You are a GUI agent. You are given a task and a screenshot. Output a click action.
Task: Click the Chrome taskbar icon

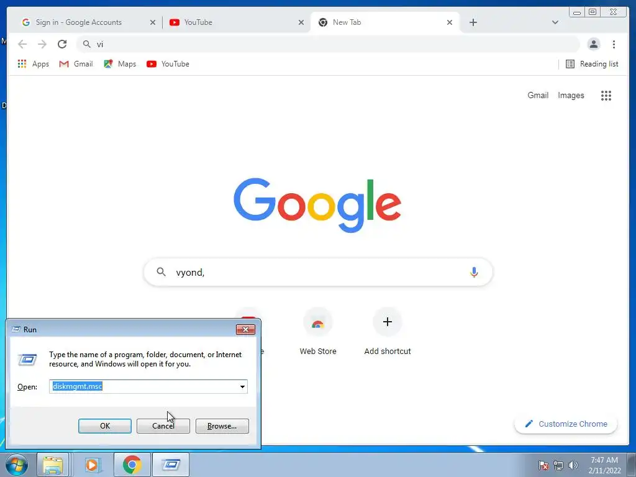click(132, 465)
